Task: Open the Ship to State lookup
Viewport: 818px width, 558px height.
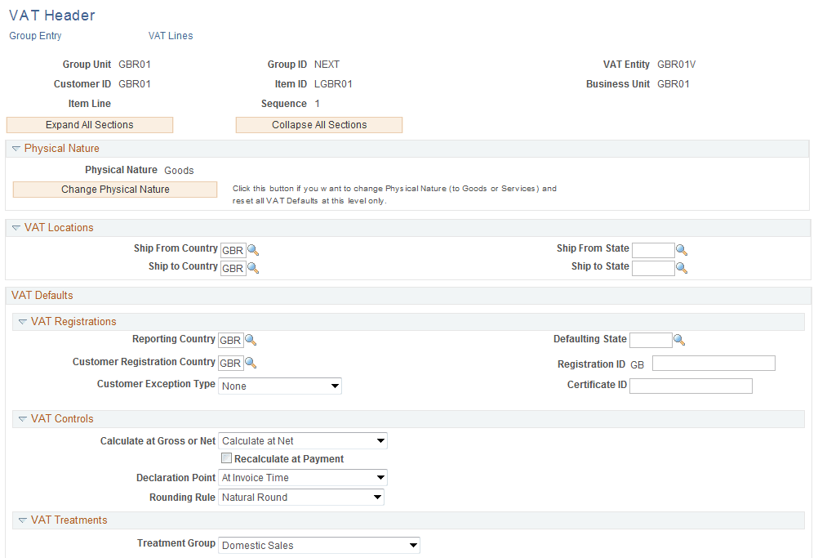Action: click(682, 268)
